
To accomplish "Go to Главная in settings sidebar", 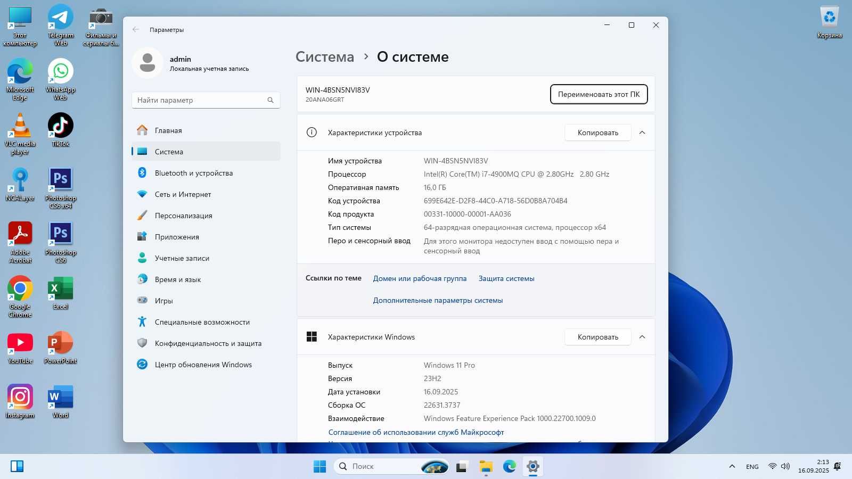I will tap(206, 130).
